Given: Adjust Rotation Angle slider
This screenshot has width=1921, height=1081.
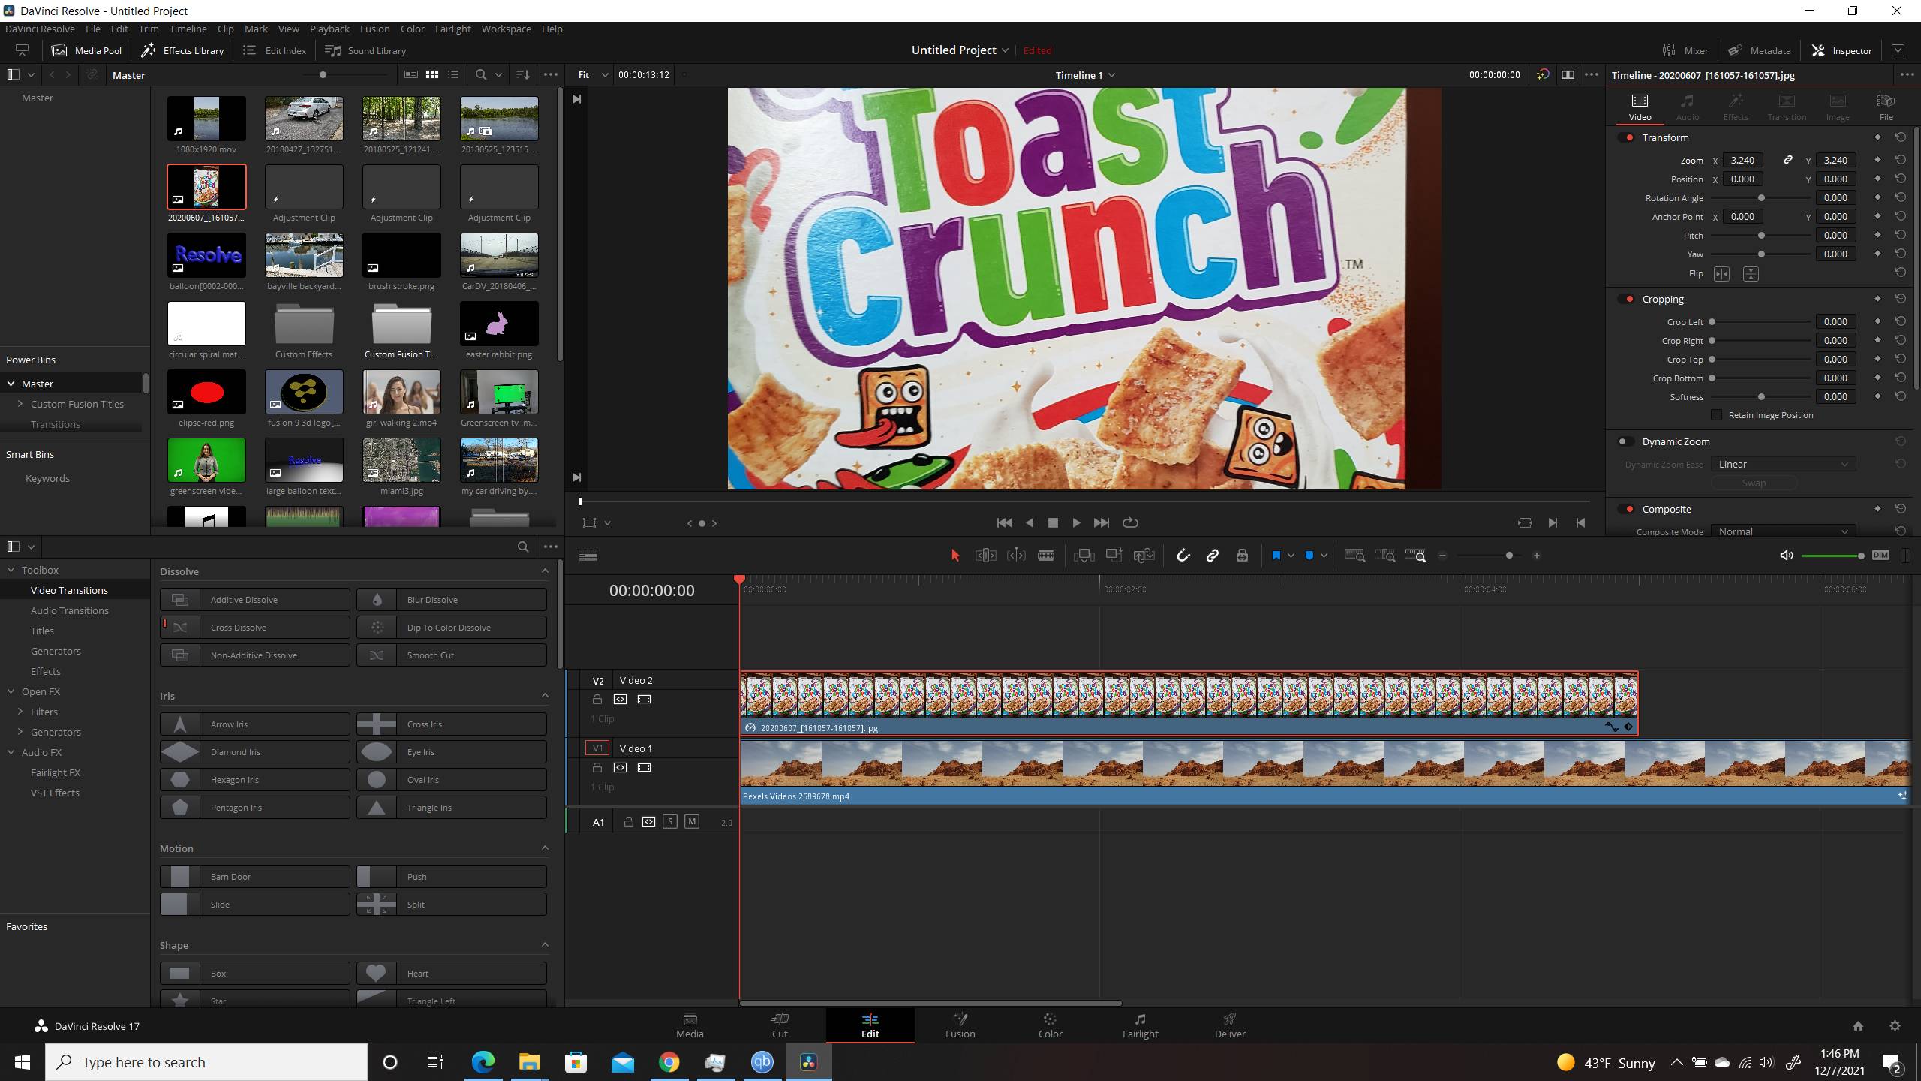Looking at the screenshot, I should (x=1761, y=198).
